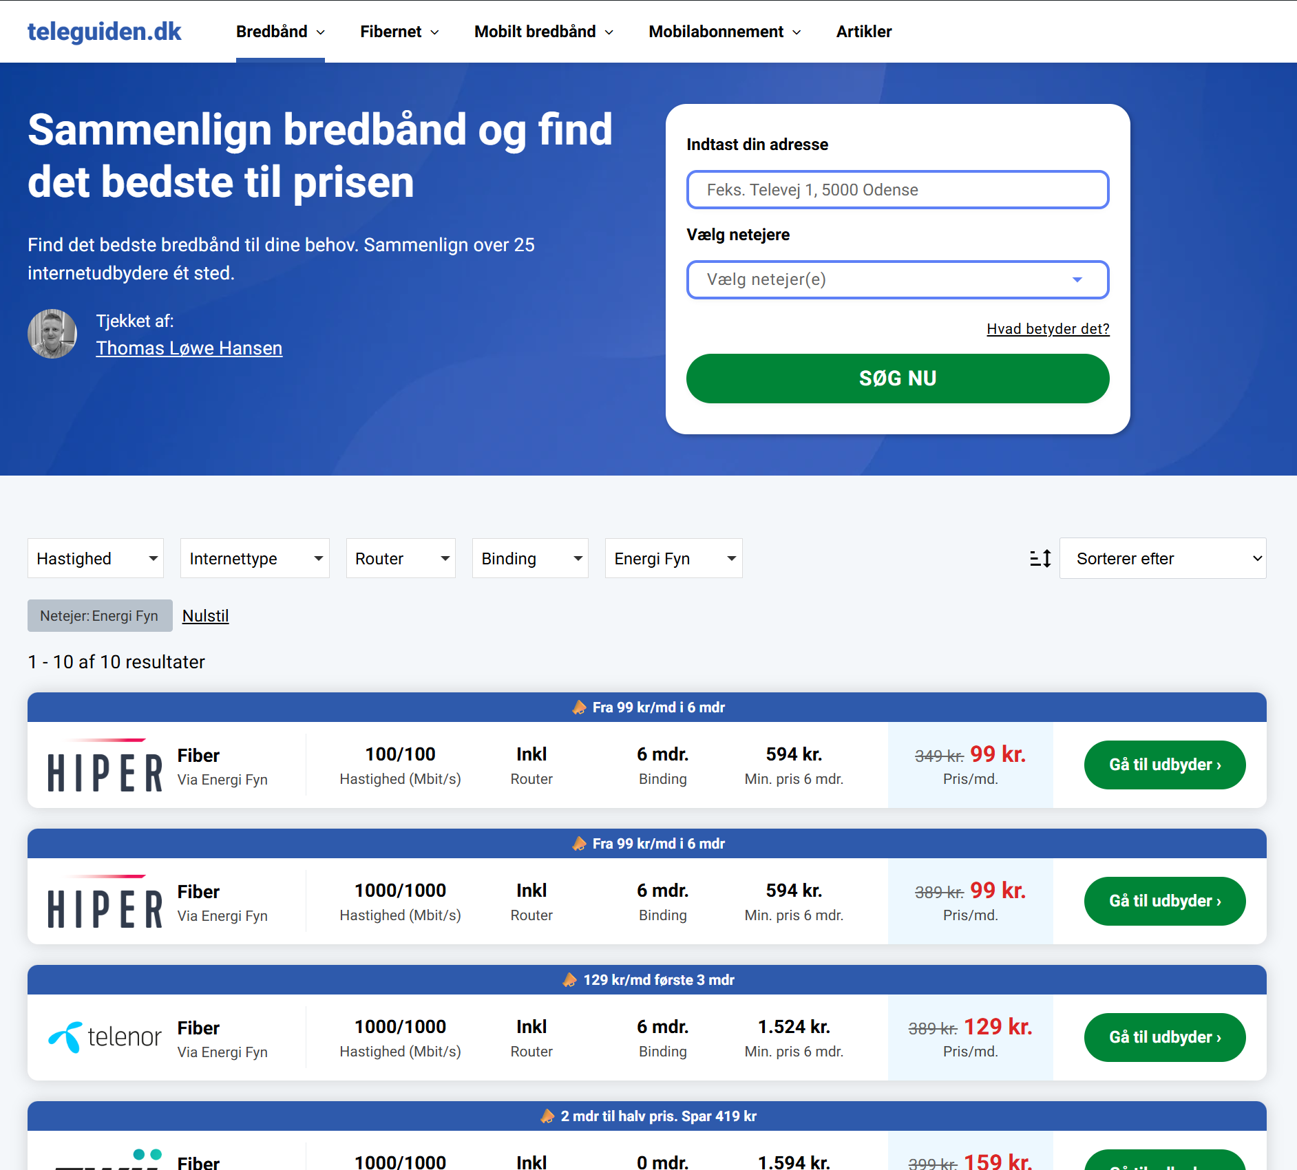This screenshot has width=1297, height=1170.
Task: Focus the address input field
Action: click(x=898, y=189)
